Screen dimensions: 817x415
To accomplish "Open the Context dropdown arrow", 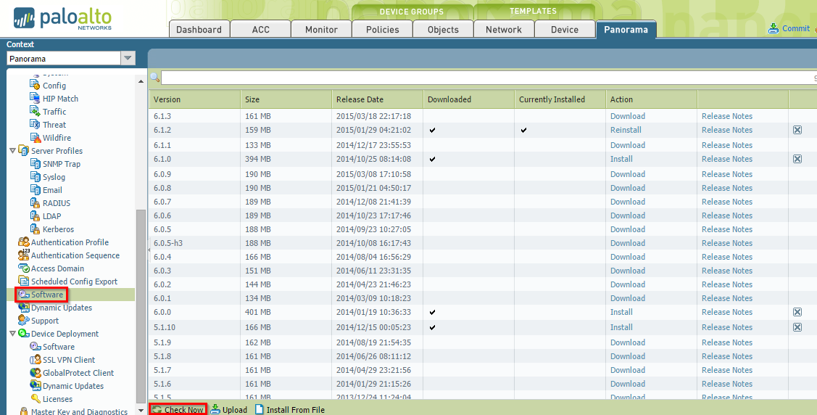I will (x=128, y=58).
